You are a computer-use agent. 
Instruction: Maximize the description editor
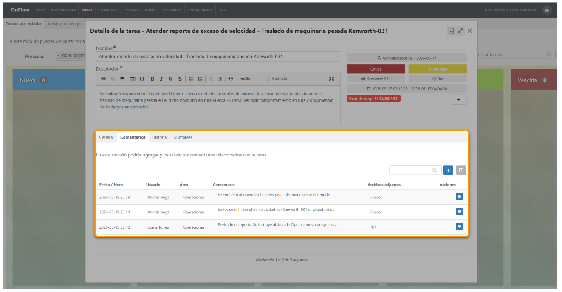[x=332, y=79]
